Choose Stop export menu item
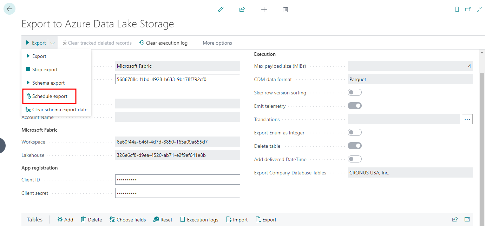 (45, 69)
